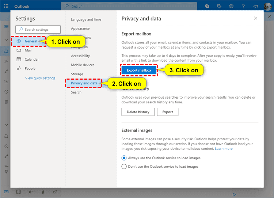Screen dimensions: 274x198
Task: Toggle the hamburger navigation pane button
Action: 6,26
